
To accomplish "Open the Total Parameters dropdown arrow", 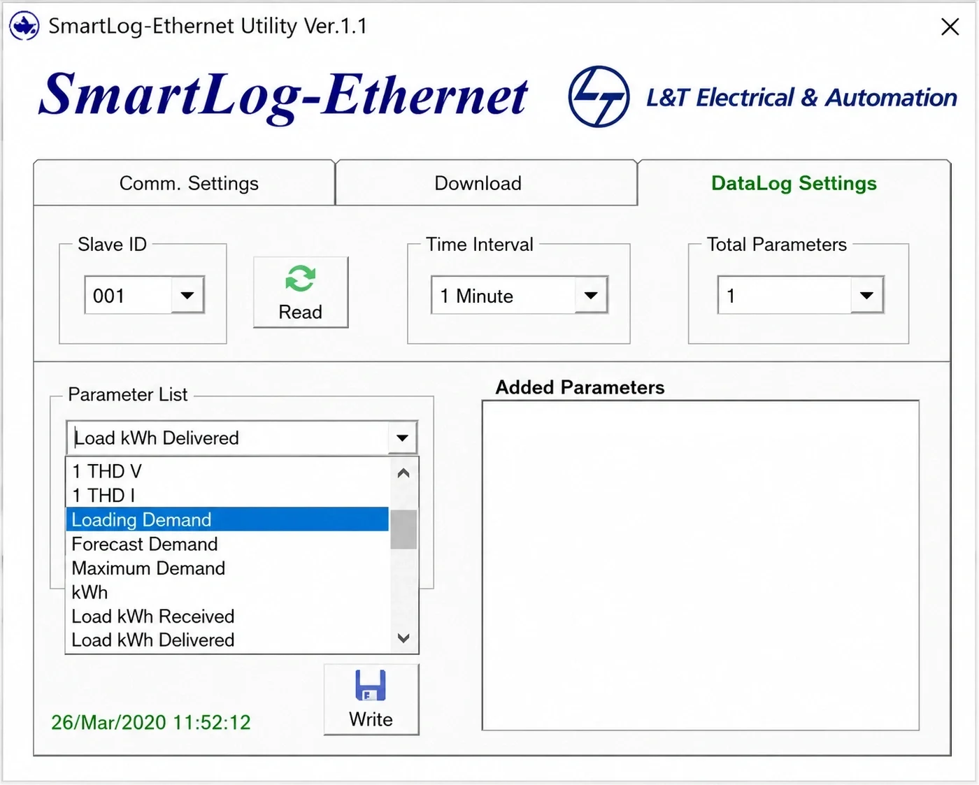I will click(867, 295).
